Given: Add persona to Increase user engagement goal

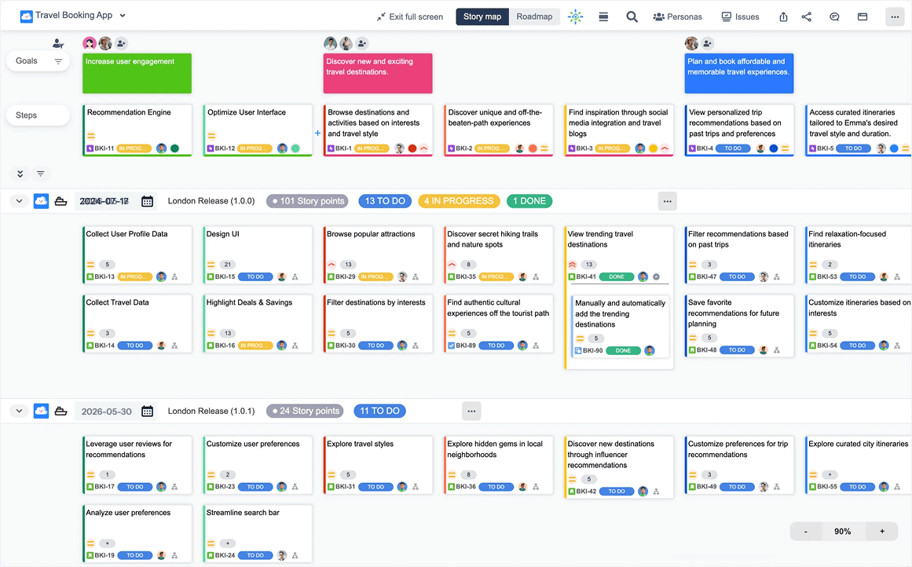Looking at the screenshot, I should pyautogui.click(x=121, y=43).
